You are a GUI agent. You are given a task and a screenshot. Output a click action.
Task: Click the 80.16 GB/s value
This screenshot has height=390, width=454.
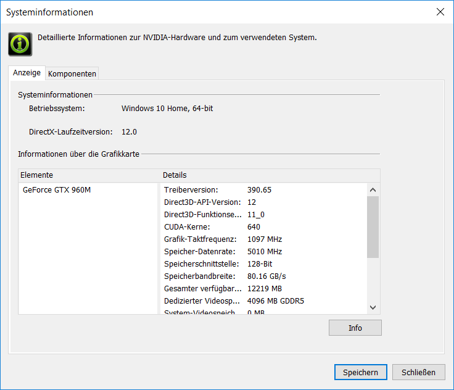point(266,276)
